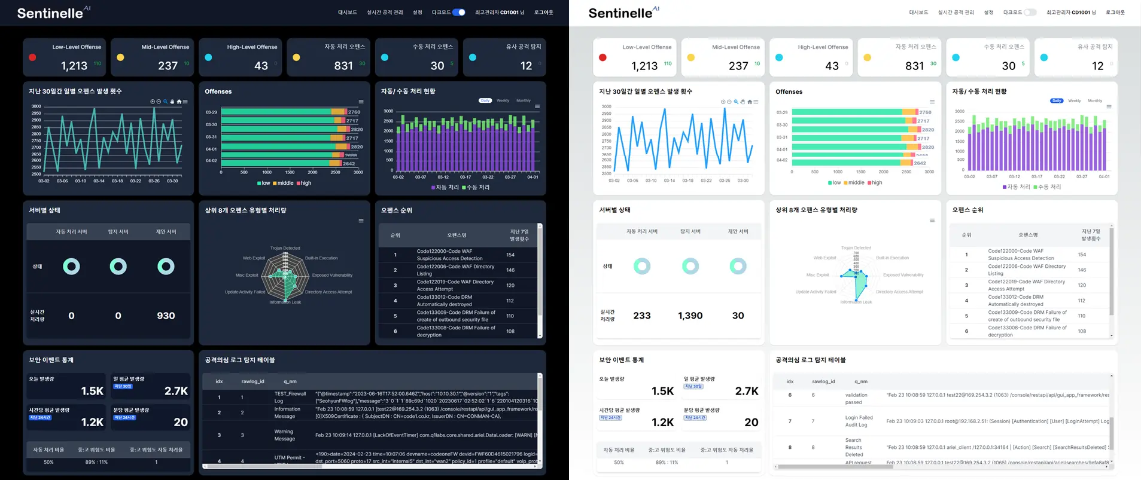Toggle 'low' legend series in dark Offenses chart
This screenshot has height=480, width=1141.
point(263,183)
